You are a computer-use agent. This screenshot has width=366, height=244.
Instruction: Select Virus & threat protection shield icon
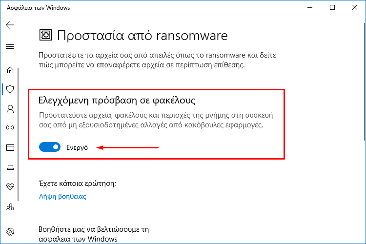pyautogui.click(x=10, y=89)
